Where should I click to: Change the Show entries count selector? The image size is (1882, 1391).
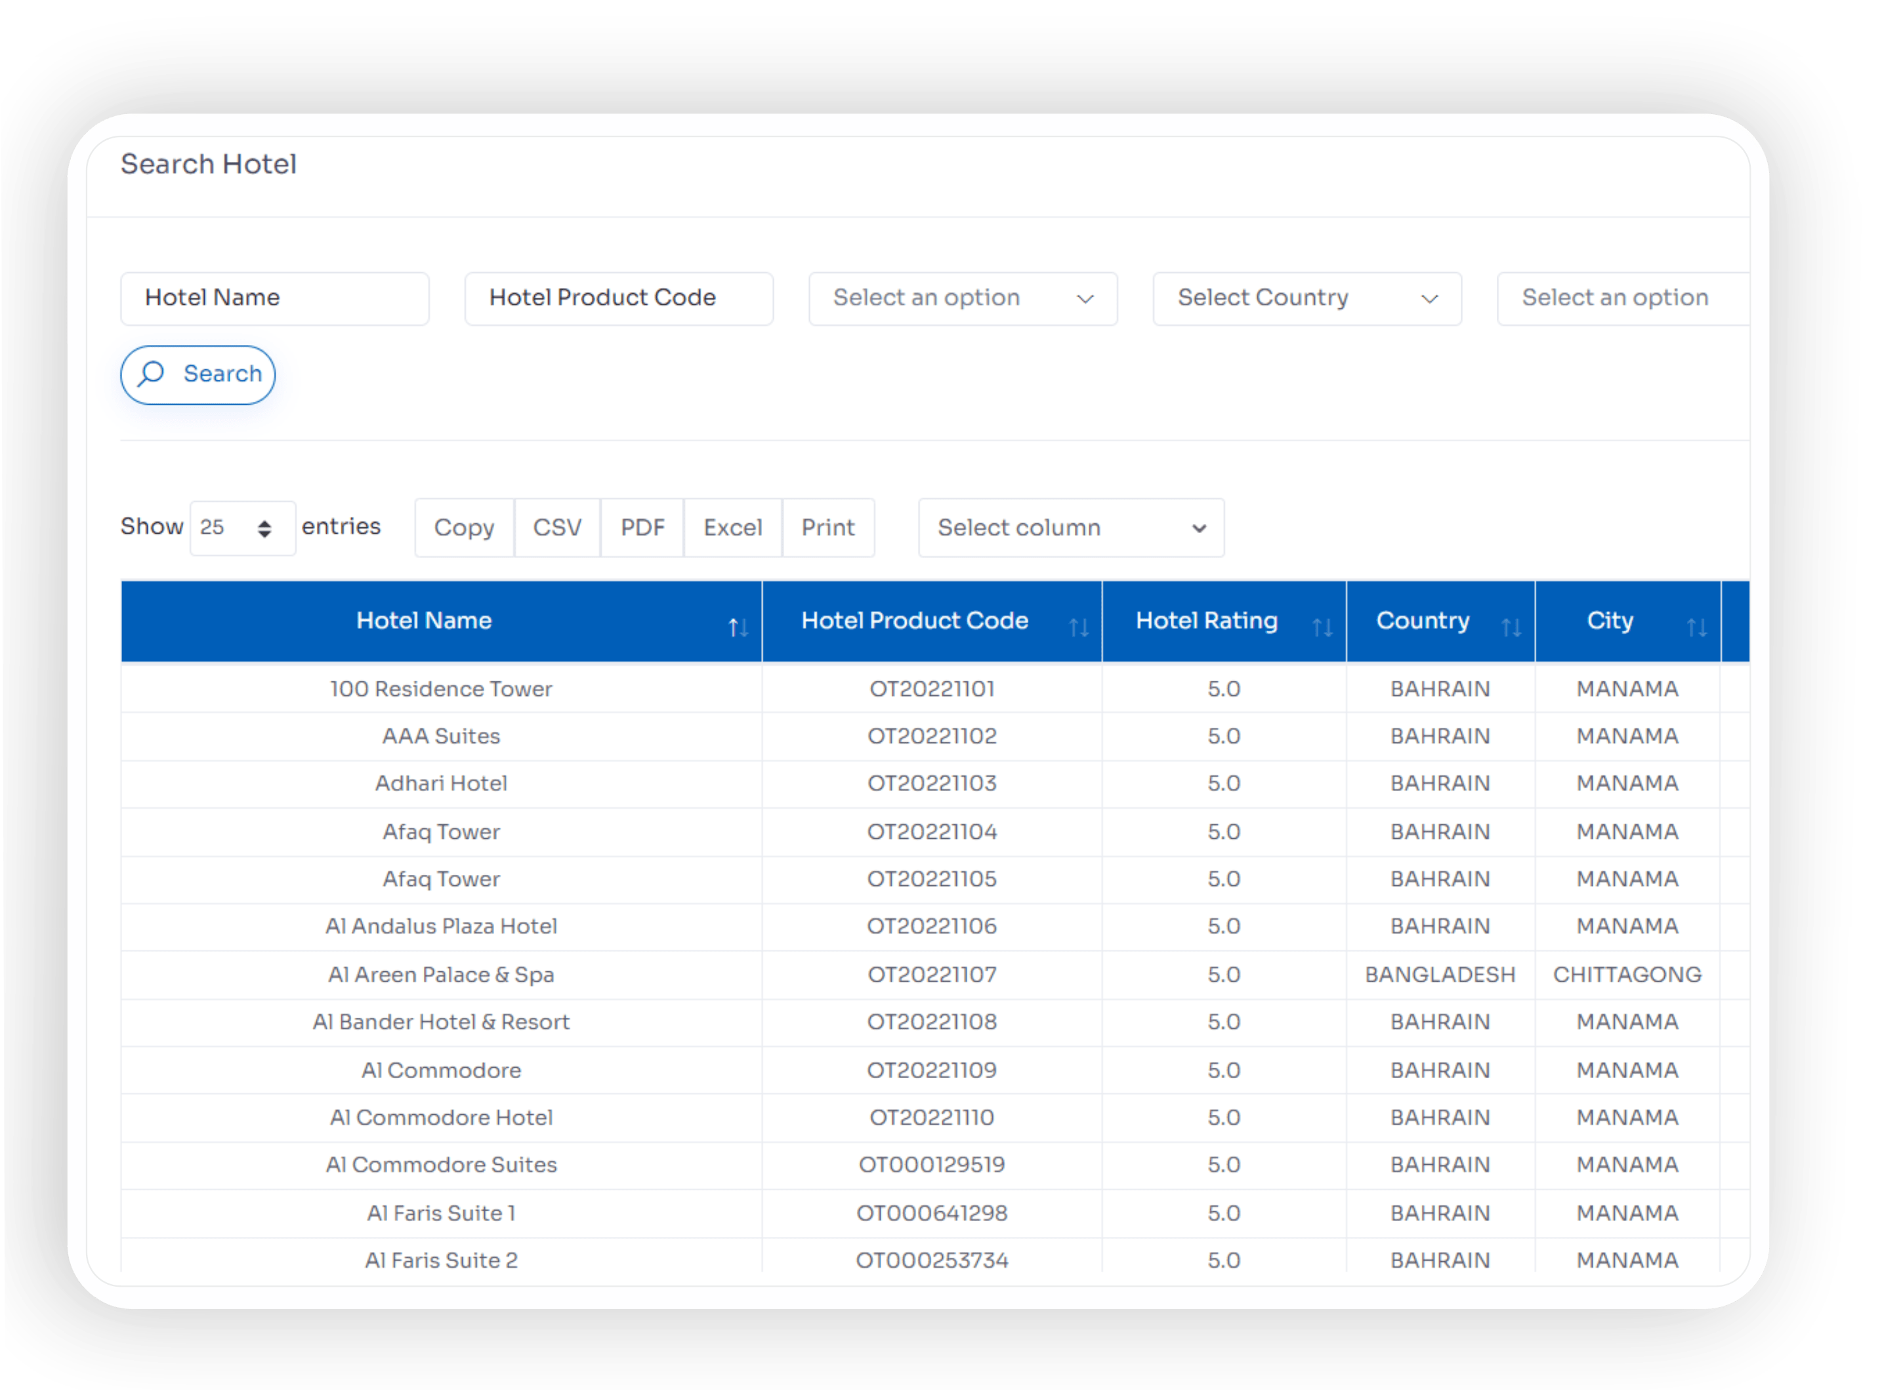point(243,529)
